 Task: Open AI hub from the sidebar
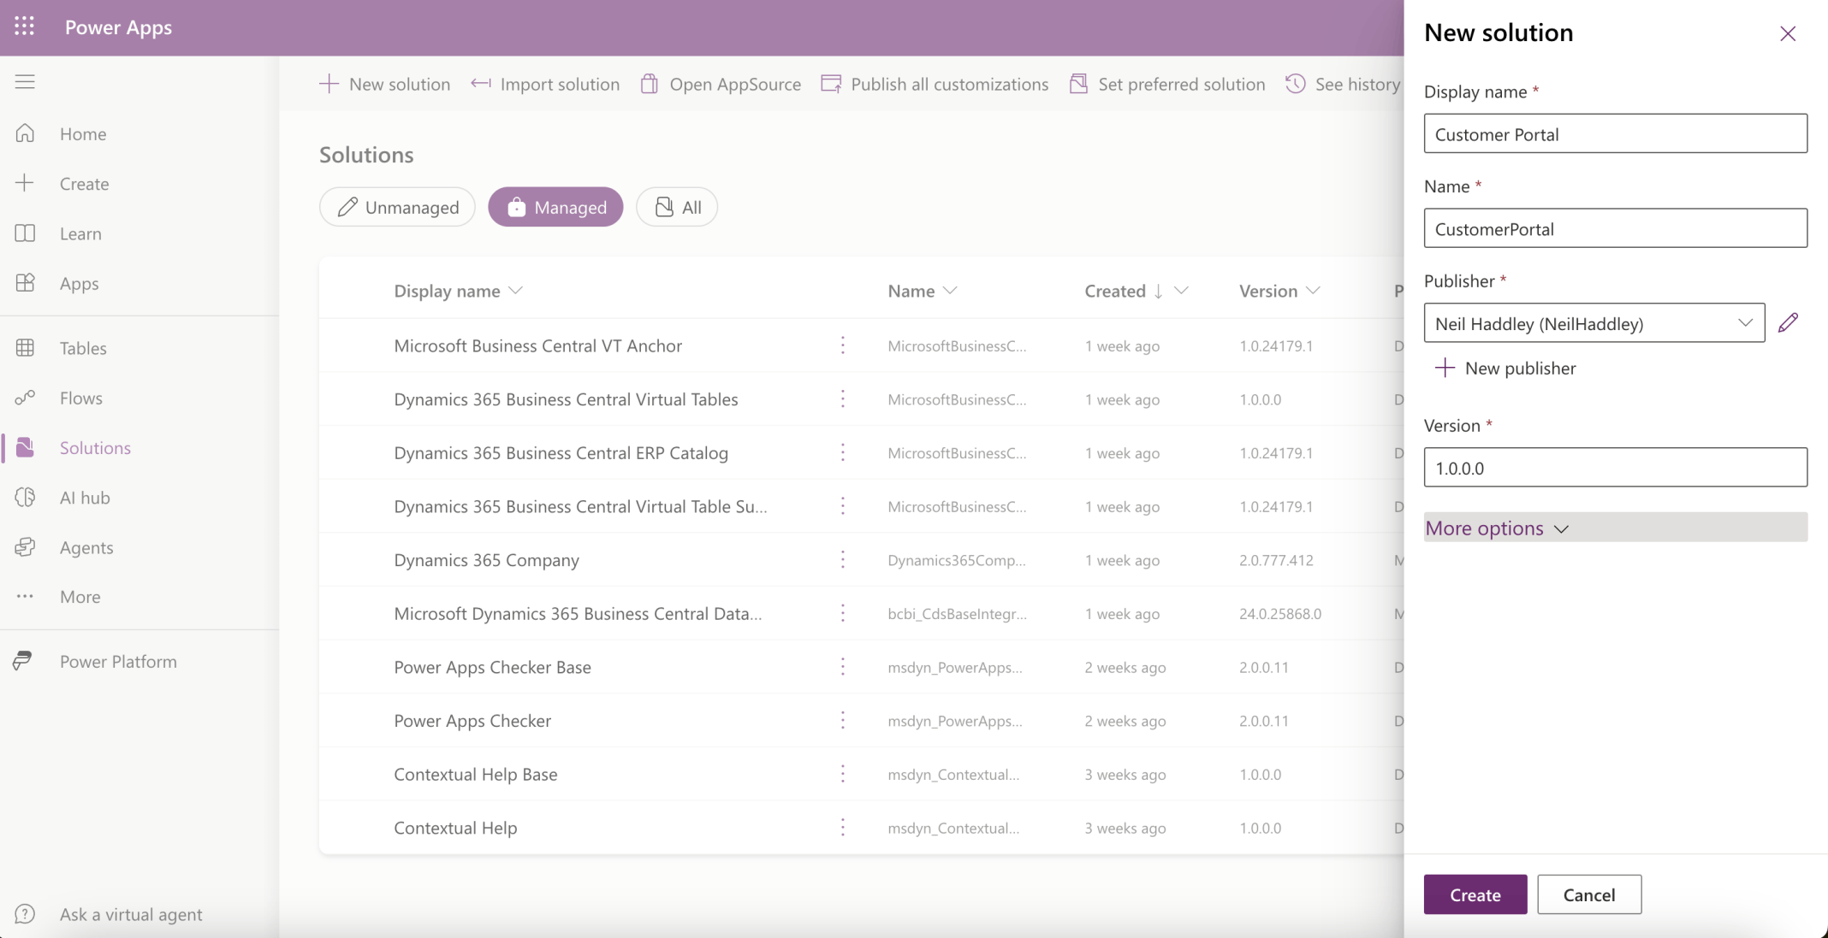pos(84,498)
